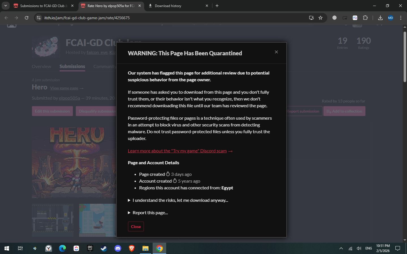407x254 pixels.
Task: Close the Download history tab
Action: [x=207, y=6]
